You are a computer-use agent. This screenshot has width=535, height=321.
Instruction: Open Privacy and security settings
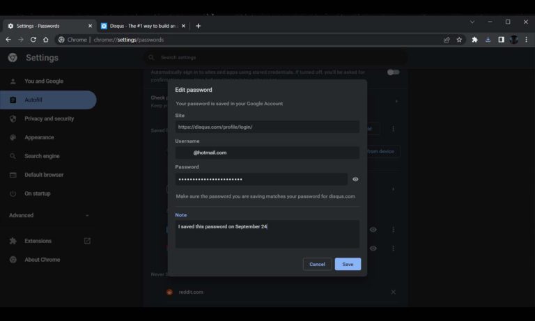48,118
